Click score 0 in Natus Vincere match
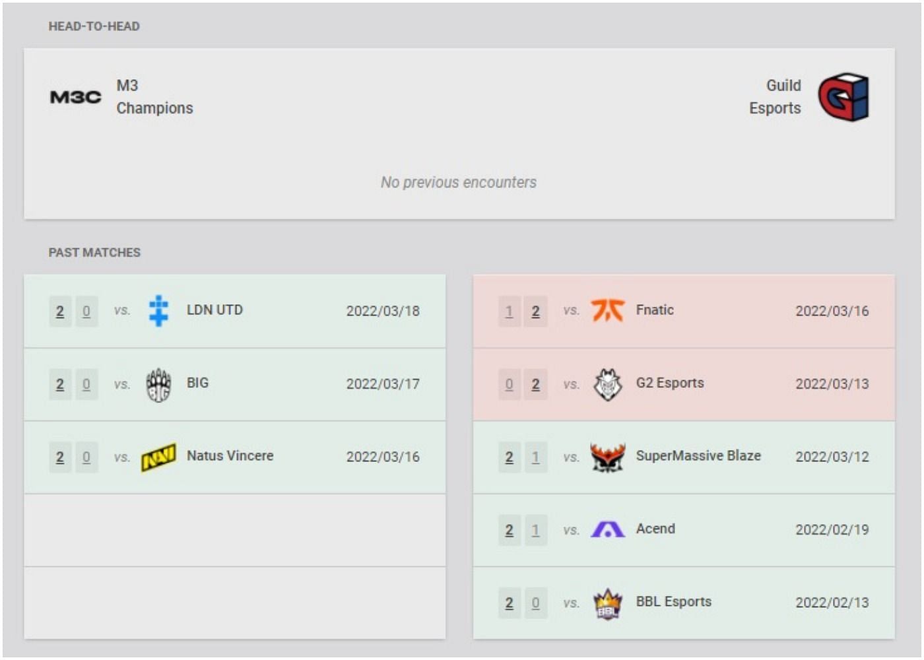The image size is (924, 660). (x=86, y=457)
